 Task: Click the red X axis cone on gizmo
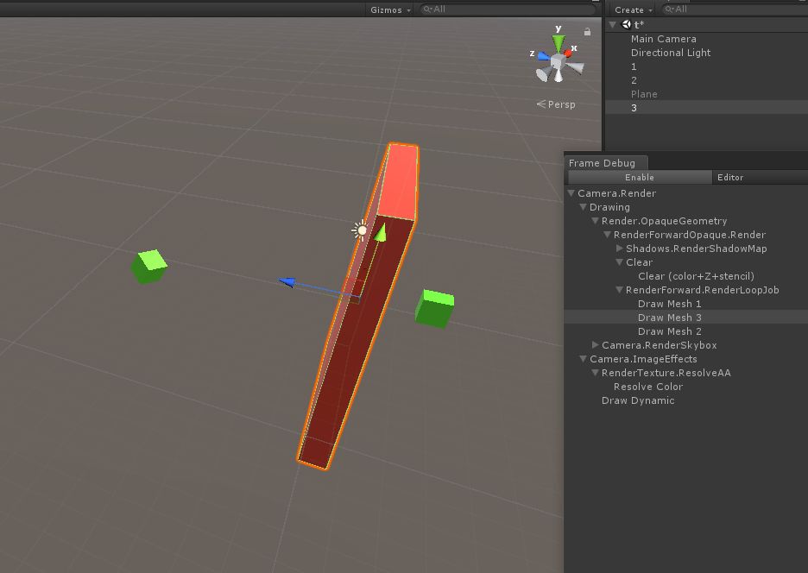click(x=568, y=53)
